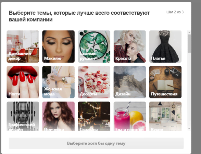Select the Еда и напитки topic
The image size is (201, 154).
click(130, 116)
